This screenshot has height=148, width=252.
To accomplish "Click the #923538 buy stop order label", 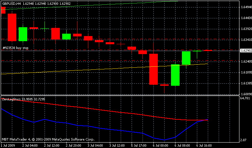I will click(15, 48).
